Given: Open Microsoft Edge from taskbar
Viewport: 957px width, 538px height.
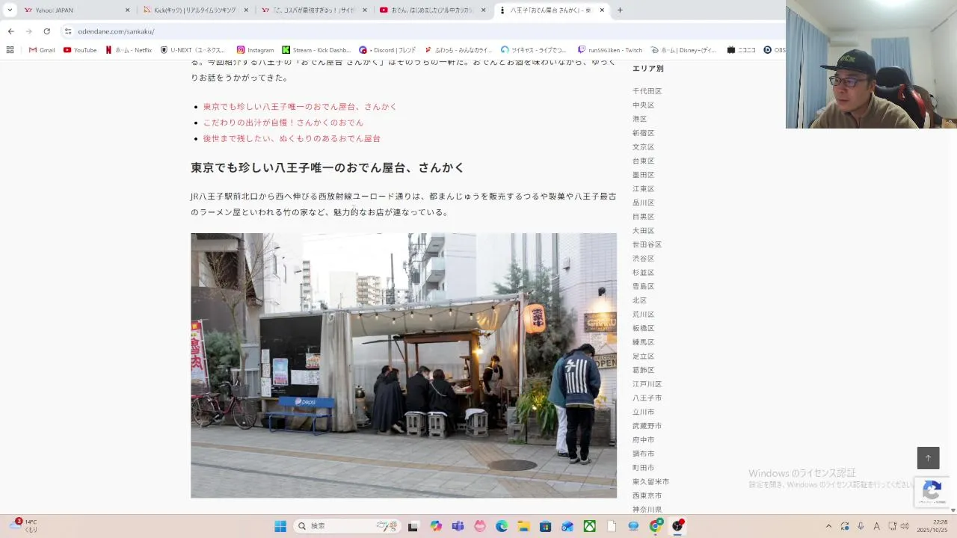Looking at the screenshot, I should [502, 526].
